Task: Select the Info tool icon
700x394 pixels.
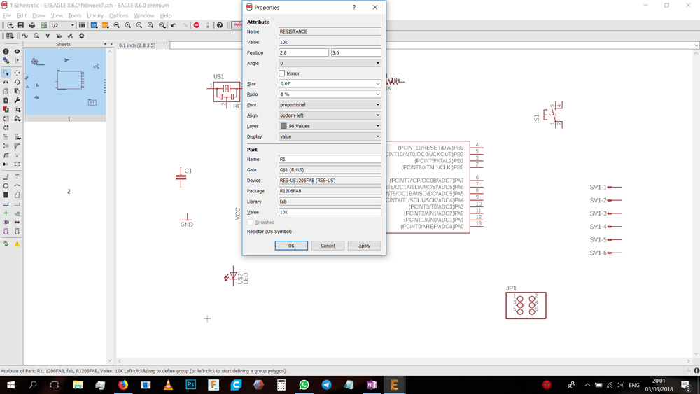Action: point(6,51)
